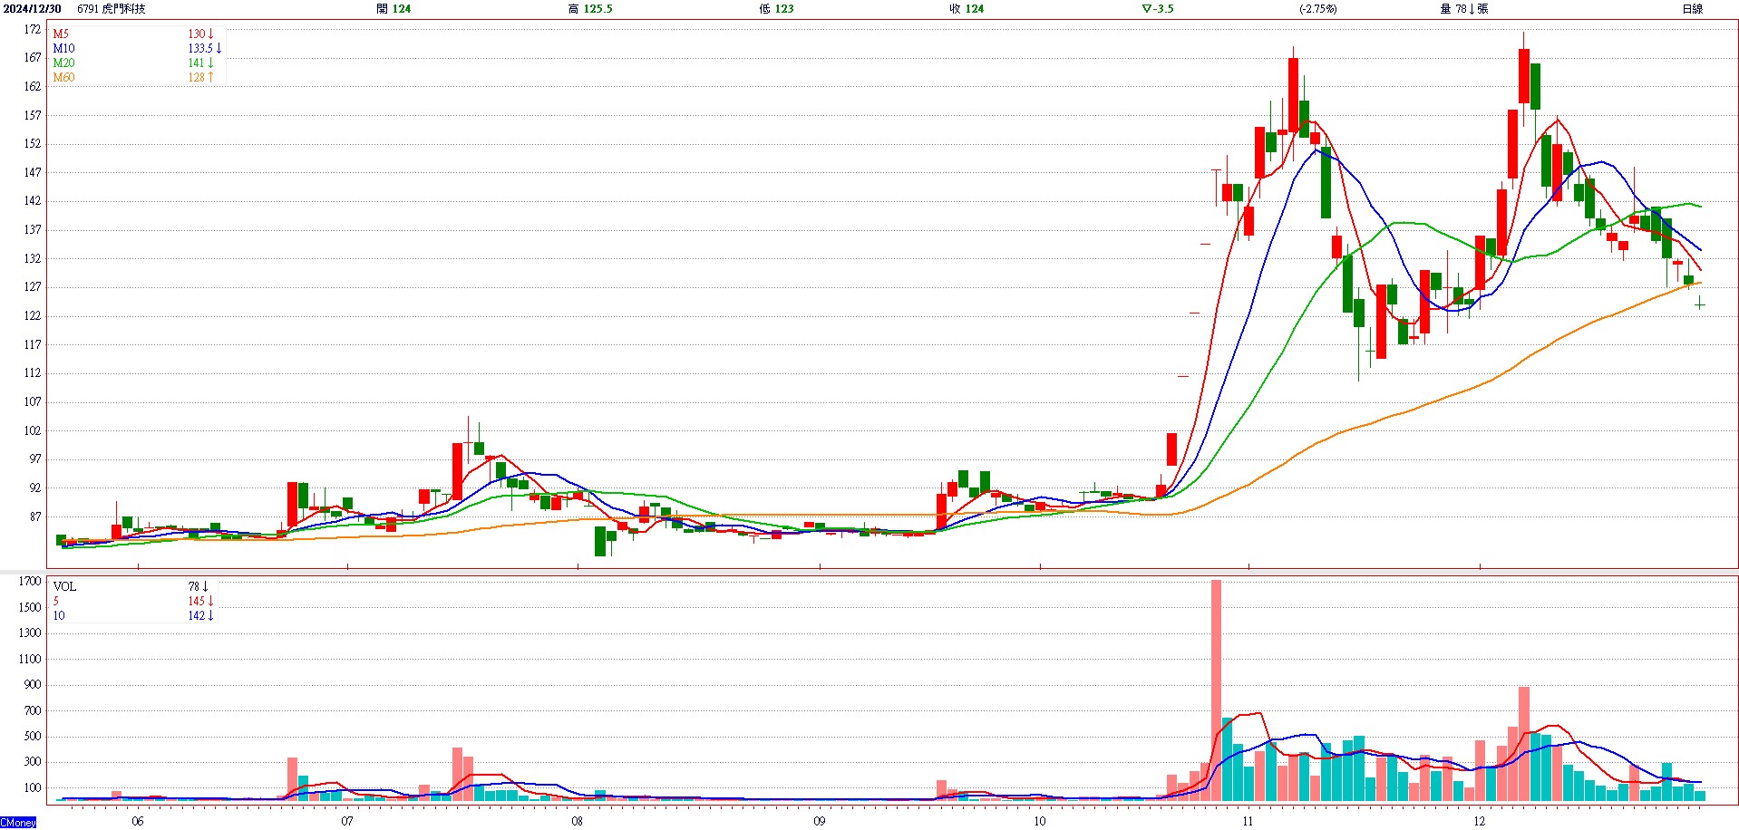The height and width of the screenshot is (830, 1739).
Task: Click the 12 month marker on axis
Action: [x=1479, y=822]
